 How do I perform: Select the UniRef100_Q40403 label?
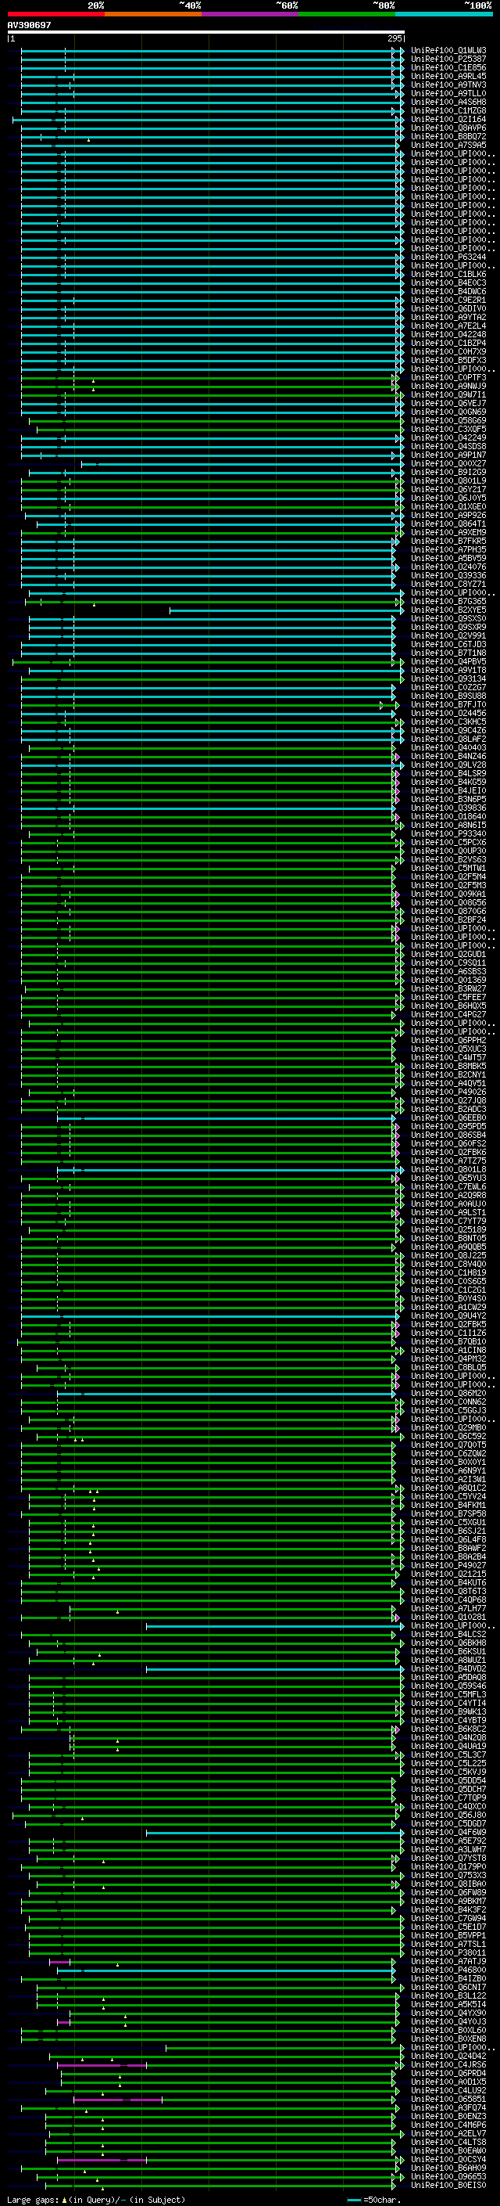(x=448, y=747)
